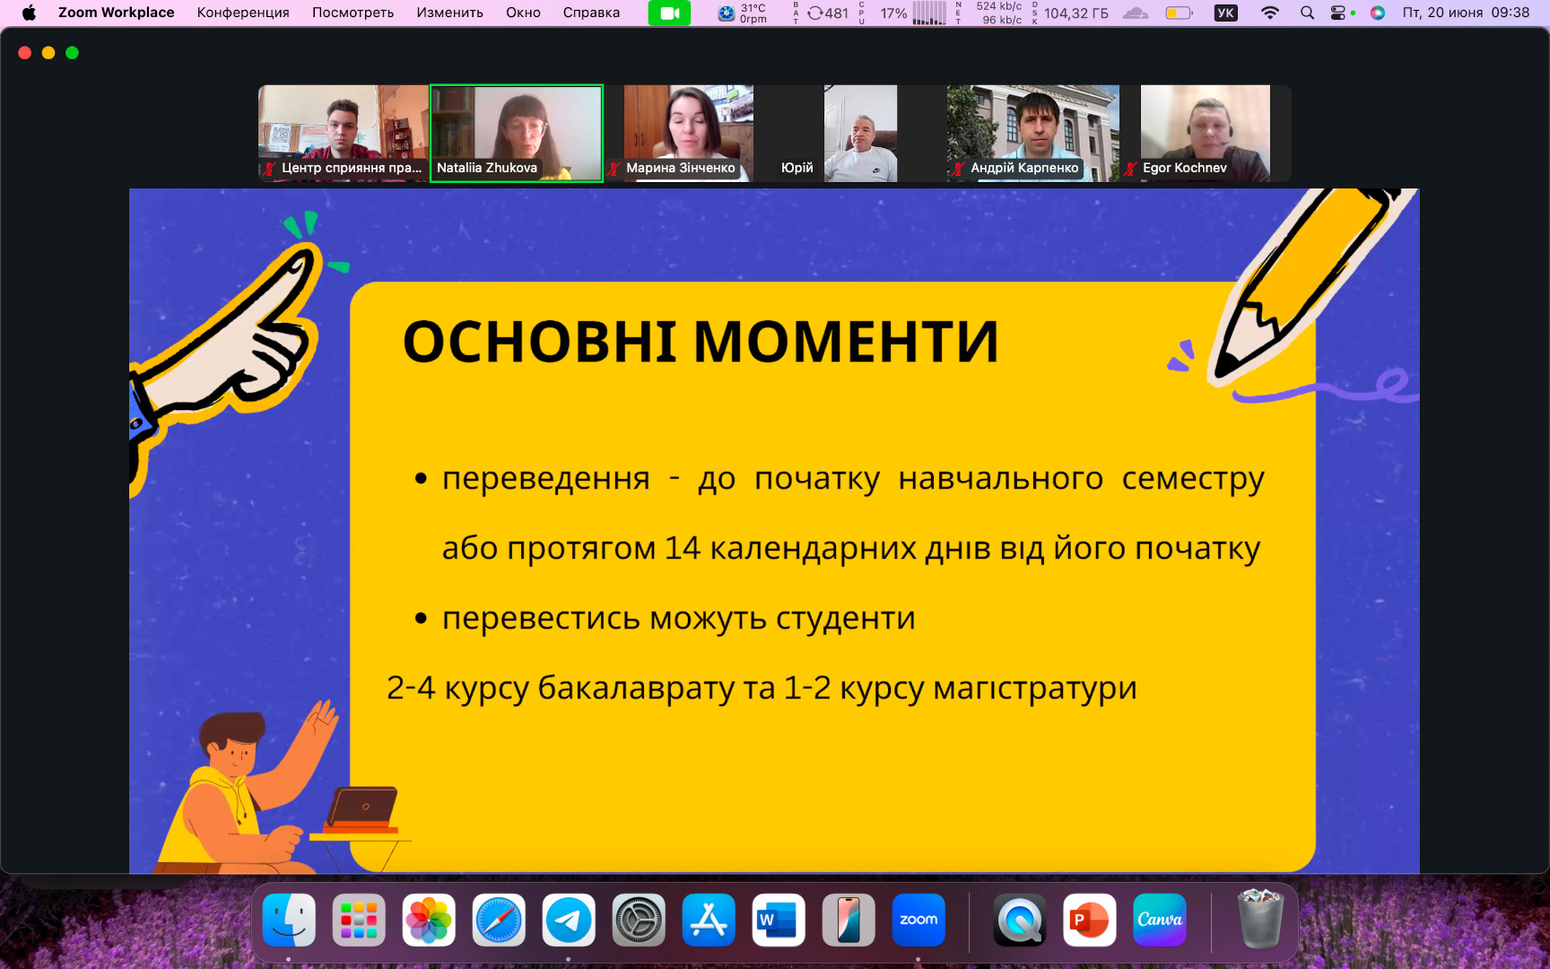This screenshot has width=1550, height=969.
Task: Open Spotlight search in the menu bar
Action: tap(1307, 13)
